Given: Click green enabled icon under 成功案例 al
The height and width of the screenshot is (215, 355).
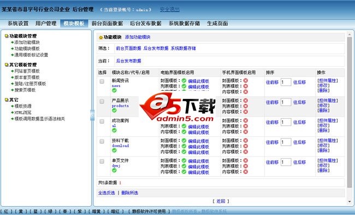Looking at the screenshot, I should pyautogui.click(x=114, y=130).
